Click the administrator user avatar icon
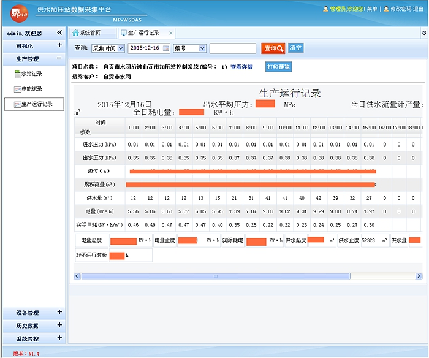Image resolution: width=429 pixels, height=358 pixels. pyautogui.click(x=325, y=9)
